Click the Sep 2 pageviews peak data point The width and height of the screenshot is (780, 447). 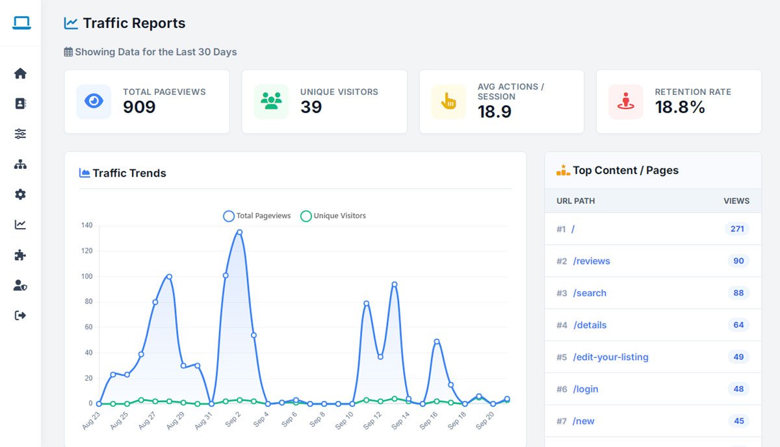point(239,232)
